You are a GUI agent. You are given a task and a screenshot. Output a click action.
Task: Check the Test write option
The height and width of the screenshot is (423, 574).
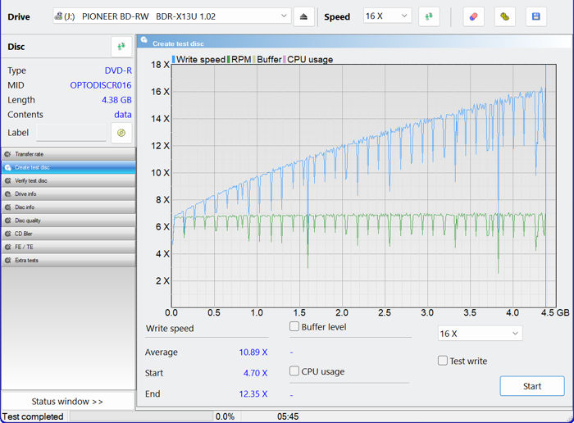pos(443,361)
